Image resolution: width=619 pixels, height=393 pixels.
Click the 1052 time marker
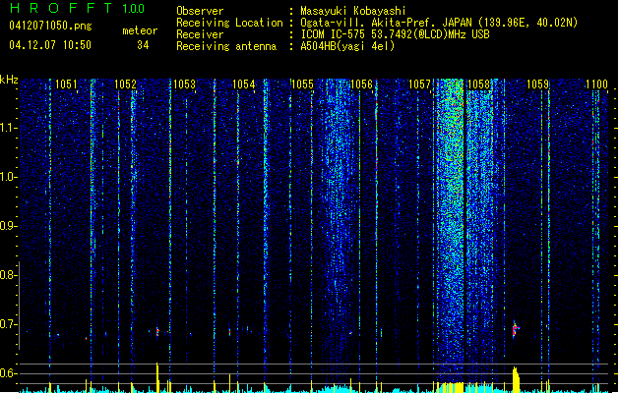(x=125, y=84)
